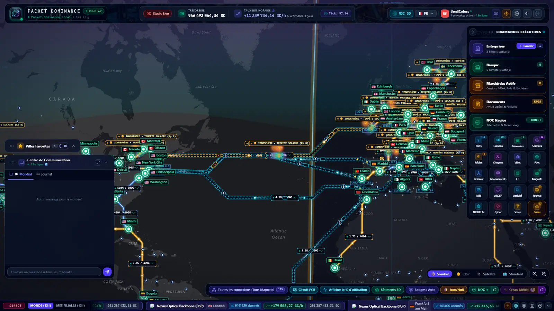Select the Satellite map style
Screen dimensions: 554x311
click(x=486, y=274)
